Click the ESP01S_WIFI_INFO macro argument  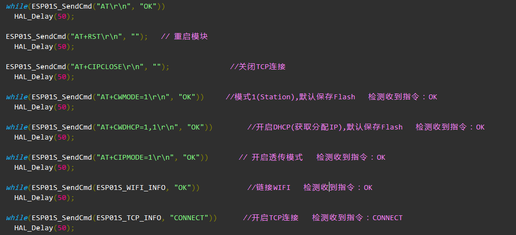[131, 188]
